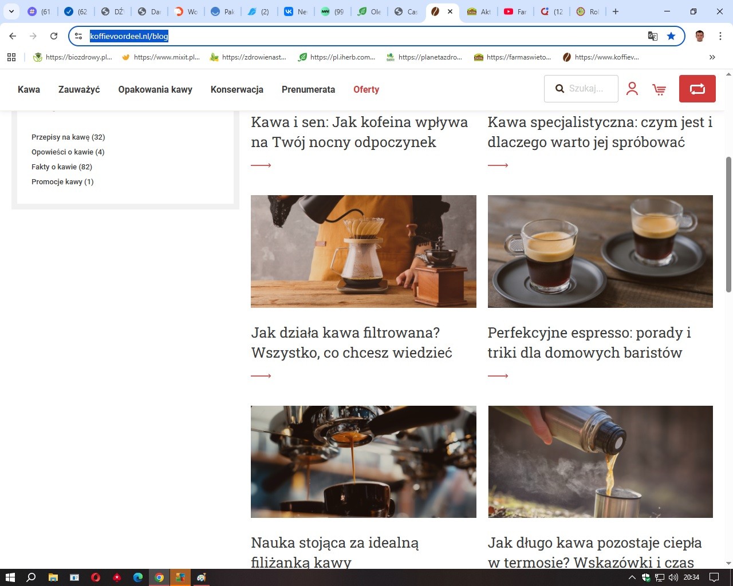Open the network icon in system tray
This screenshot has height=586, width=733.
[x=660, y=577]
